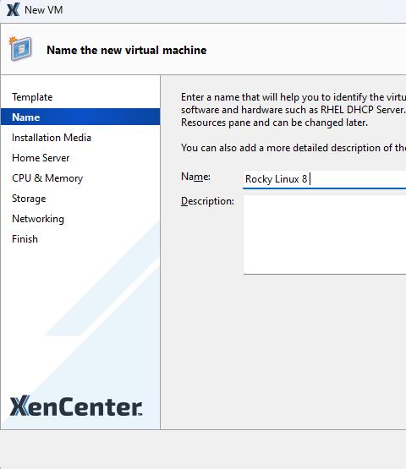The image size is (406, 469).
Task: Select the highlighted Name step
Action: click(x=80, y=117)
